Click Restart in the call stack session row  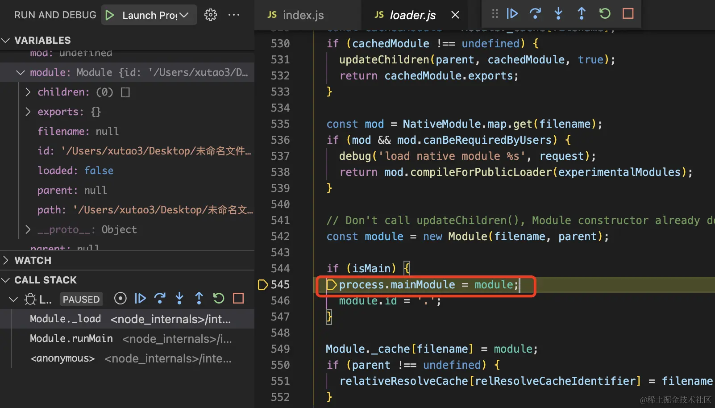[x=219, y=298]
